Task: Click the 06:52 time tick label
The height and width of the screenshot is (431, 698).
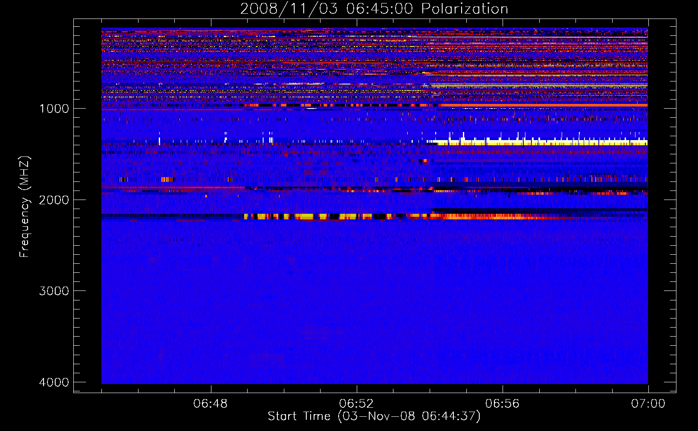Action: pyautogui.click(x=356, y=404)
